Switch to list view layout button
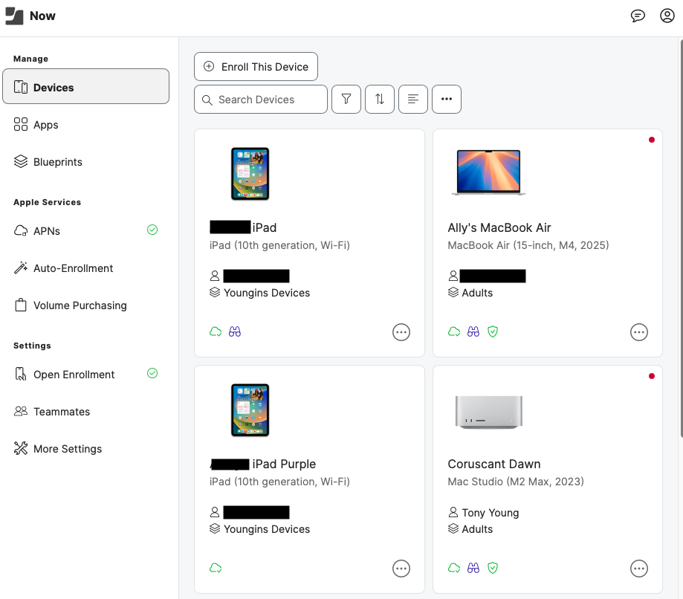The width and height of the screenshot is (683, 599). (413, 100)
